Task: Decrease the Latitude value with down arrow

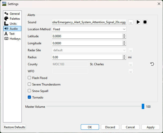Action: click(x=124, y=37)
